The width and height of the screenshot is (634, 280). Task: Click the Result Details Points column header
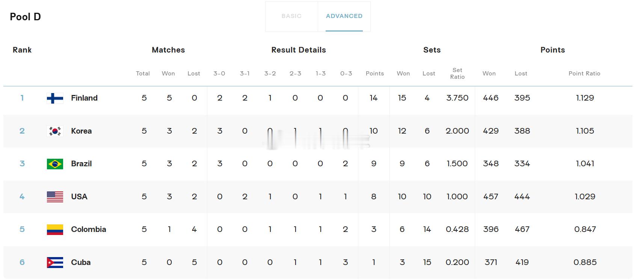point(374,74)
